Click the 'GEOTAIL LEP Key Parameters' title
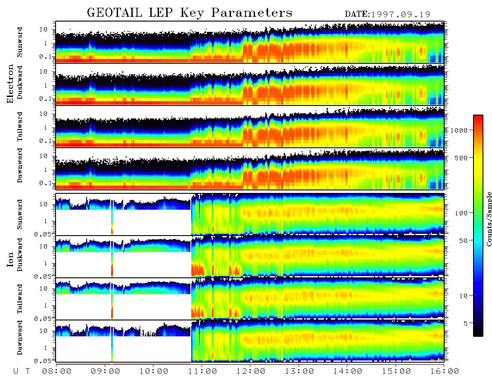 point(190,13)
